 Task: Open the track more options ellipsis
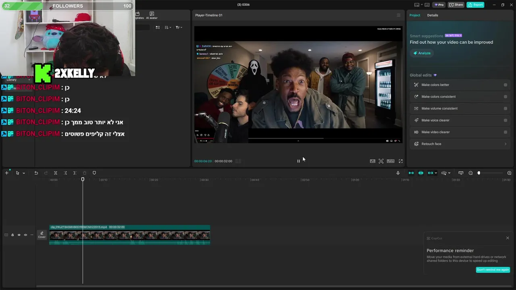point(32,235)
